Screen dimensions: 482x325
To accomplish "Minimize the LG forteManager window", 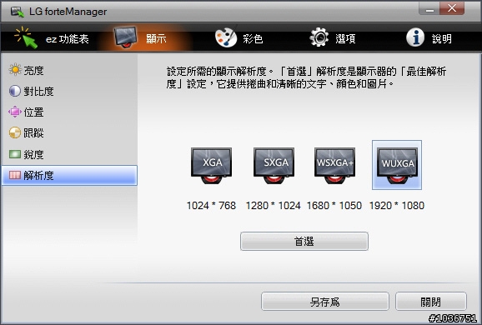I will click(x=429, y=9).
